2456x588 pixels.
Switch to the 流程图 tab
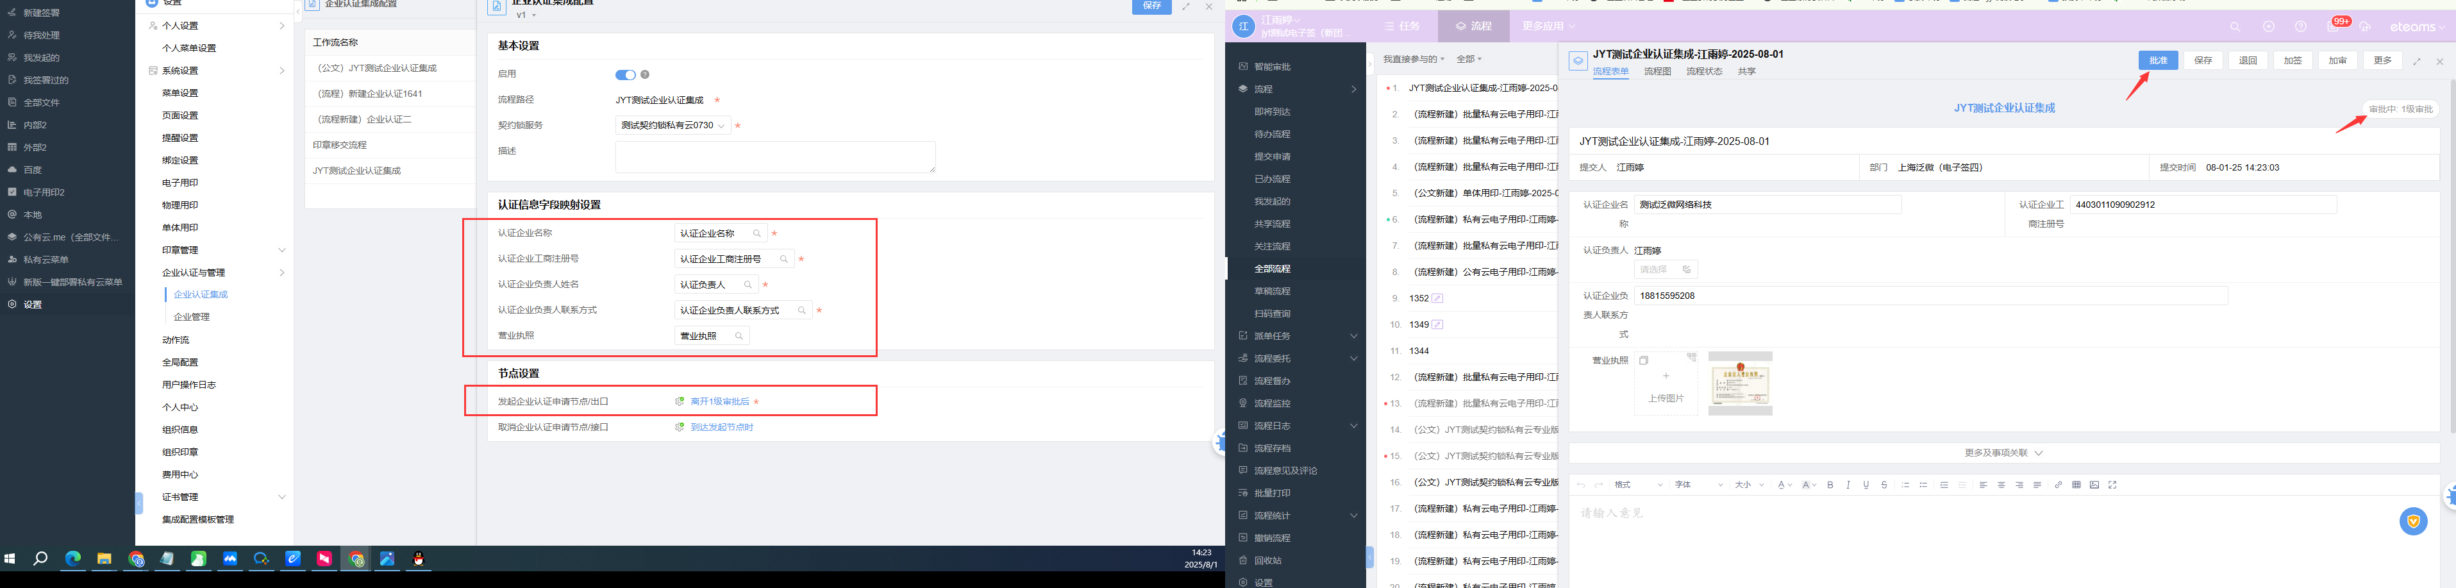click(x=1657, y=71)
